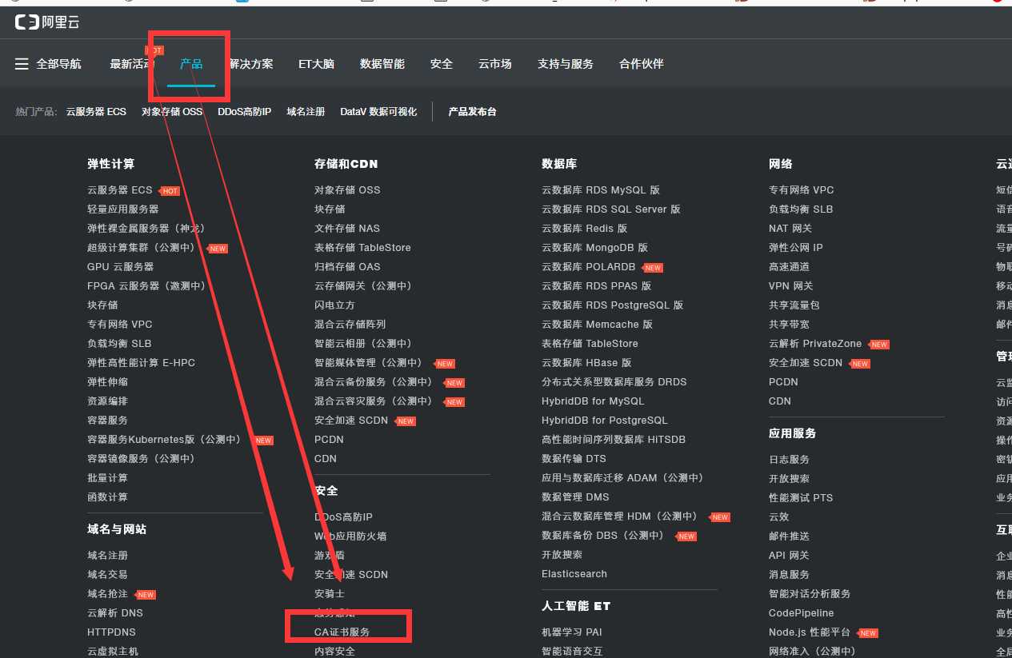Image resolution: width=1012 pixels, height=658 pixels.
Task: Open 云解析 DNS link
Action: pos(115,613)
